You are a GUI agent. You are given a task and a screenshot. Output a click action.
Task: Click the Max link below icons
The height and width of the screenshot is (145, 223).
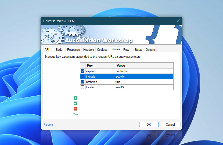click(x=75, y=114)
